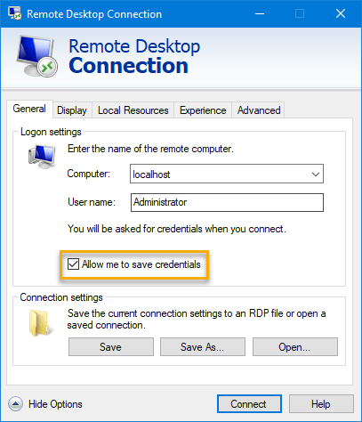Switch to the Display tab
Screen dimensions: 362x422
tap(72, 110)
